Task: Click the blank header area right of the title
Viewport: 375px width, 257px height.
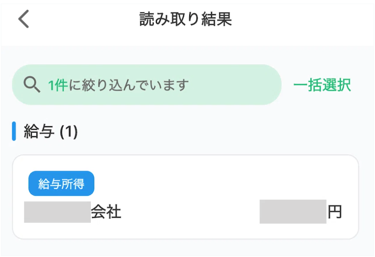Action: tap(307, 19)
